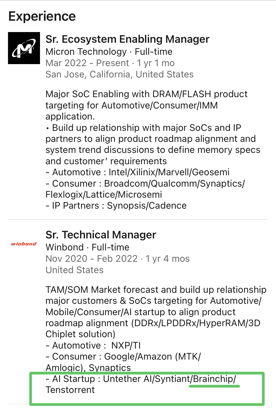276x409 pixels.
Task: Click the Automotive : Intel/Xilinix/Marvell/Geosemi line
Action: click(137, 172)
